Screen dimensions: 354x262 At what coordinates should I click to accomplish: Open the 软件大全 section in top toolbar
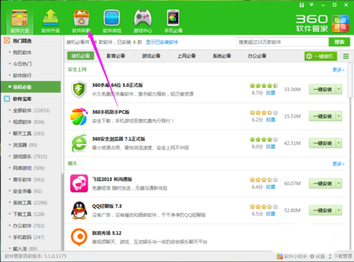click(20, 21)
